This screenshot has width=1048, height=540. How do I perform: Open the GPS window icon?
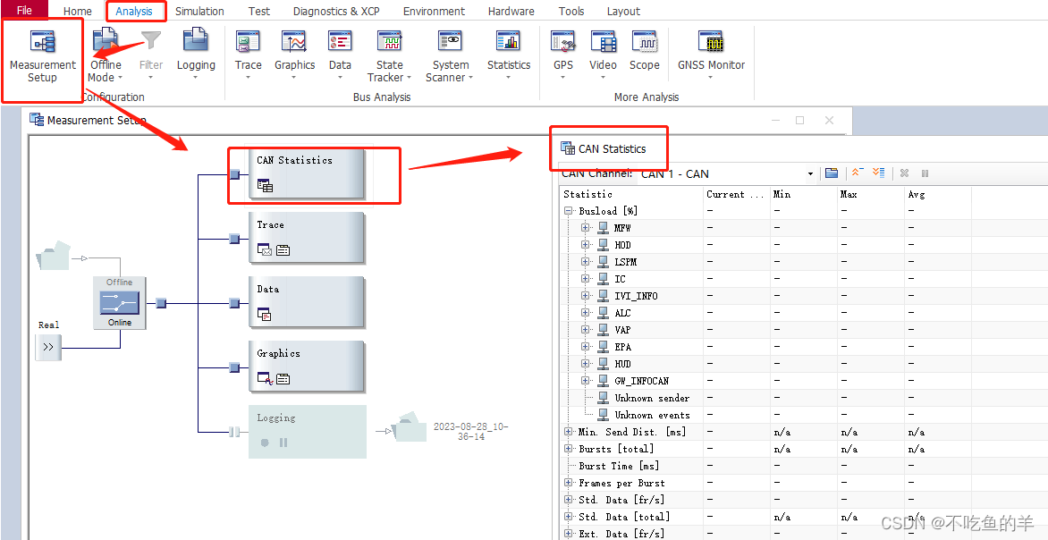coord(563,41)
